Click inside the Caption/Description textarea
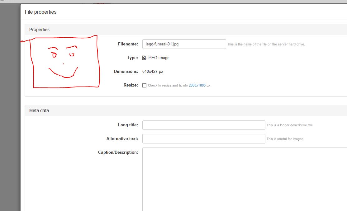This screenshot has height=211, width=347. pos(245,179)
